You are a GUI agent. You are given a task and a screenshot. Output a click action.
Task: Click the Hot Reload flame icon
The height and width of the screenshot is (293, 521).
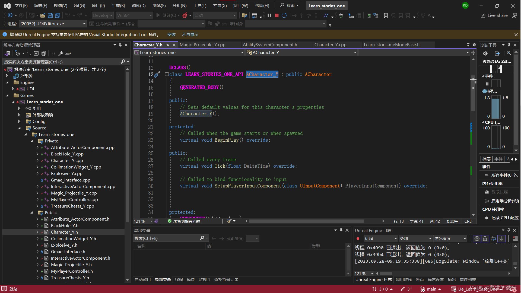click(x=185, y=15)
